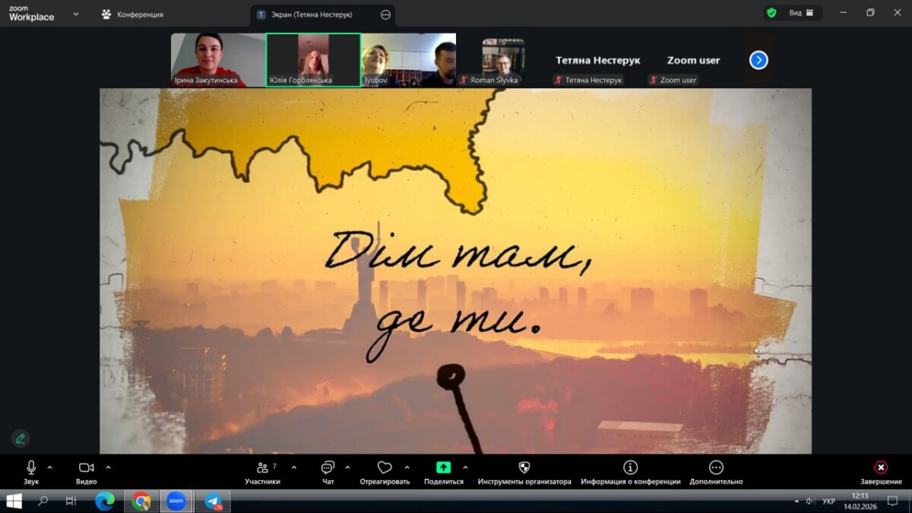
Task: Select the Конференция tab
Action: click(132, 14)
